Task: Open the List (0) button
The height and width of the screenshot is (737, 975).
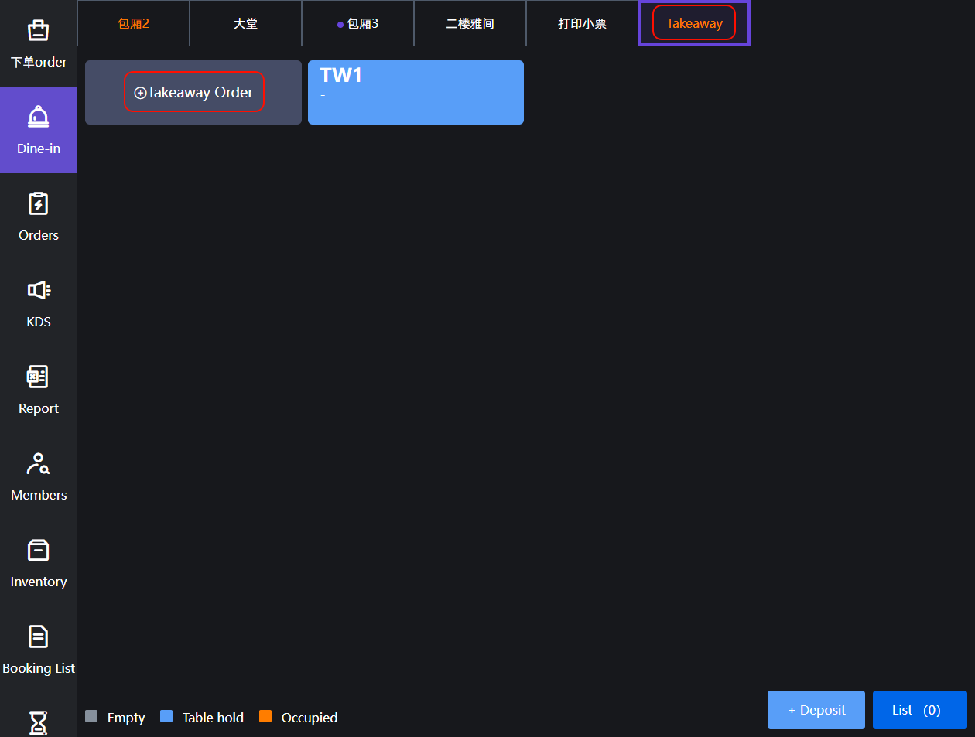Action: tap(919, 710)
